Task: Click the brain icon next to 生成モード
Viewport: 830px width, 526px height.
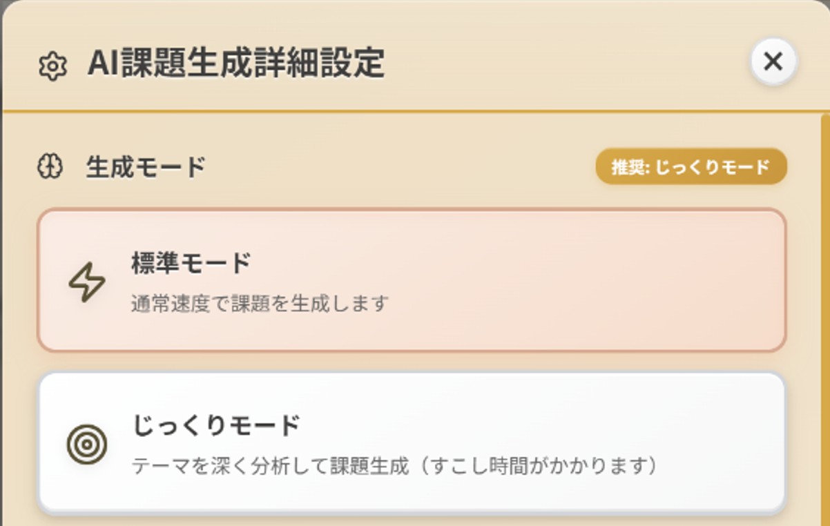Action: [x=50, y=167]
